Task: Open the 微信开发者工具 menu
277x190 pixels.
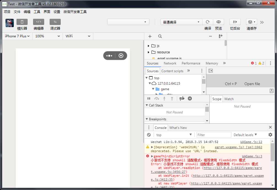Action: (75, 12)
